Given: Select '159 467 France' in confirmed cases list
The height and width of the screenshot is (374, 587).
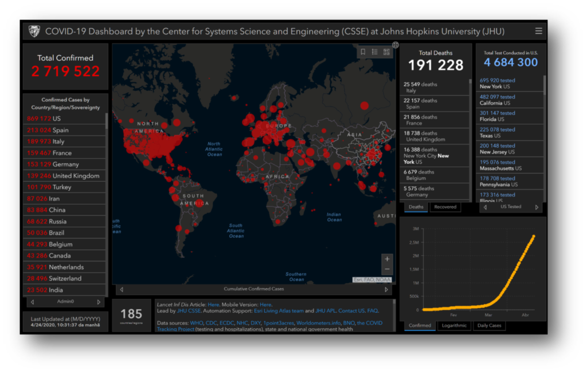Looking at the screenshot, I should point(64,153).
